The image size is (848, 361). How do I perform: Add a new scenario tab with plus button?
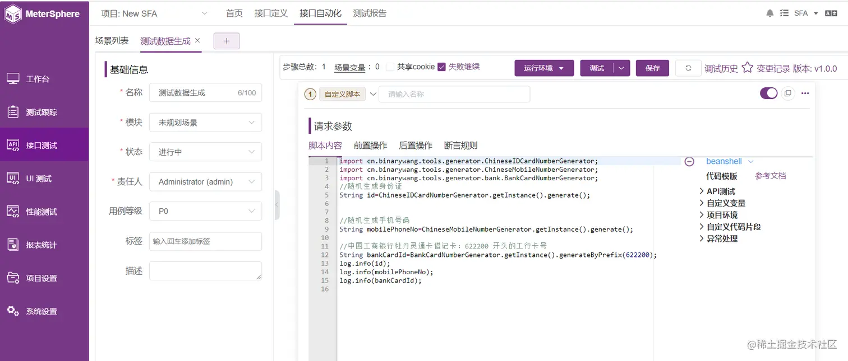click(227, 41)
